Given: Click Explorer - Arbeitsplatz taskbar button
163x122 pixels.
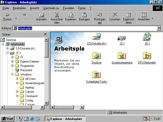Looking at the screenshot, I should coord(65,119).
